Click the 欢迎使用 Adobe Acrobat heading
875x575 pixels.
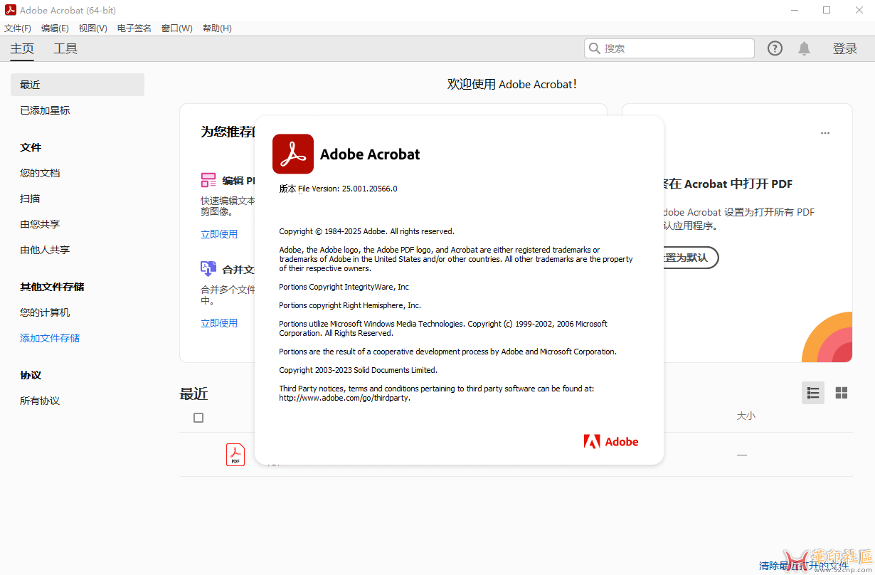(512, 84)
